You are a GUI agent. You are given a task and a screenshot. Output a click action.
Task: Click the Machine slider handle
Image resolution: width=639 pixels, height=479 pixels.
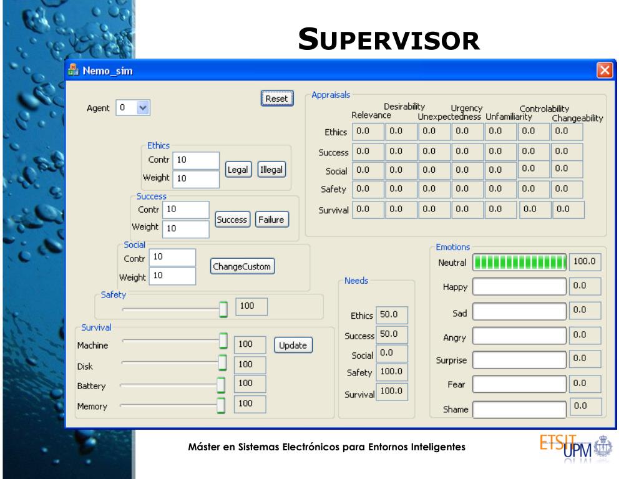tap(223, 341)
